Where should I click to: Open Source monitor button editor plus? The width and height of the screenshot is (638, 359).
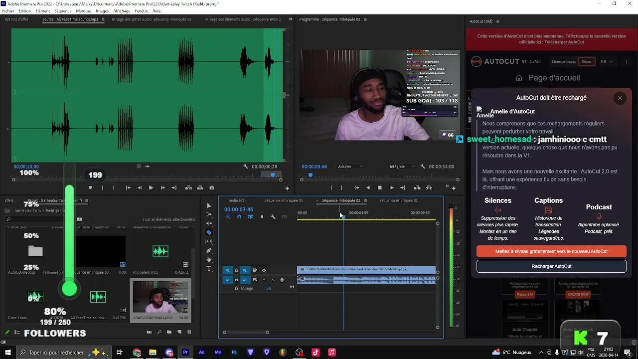[287, 188]
